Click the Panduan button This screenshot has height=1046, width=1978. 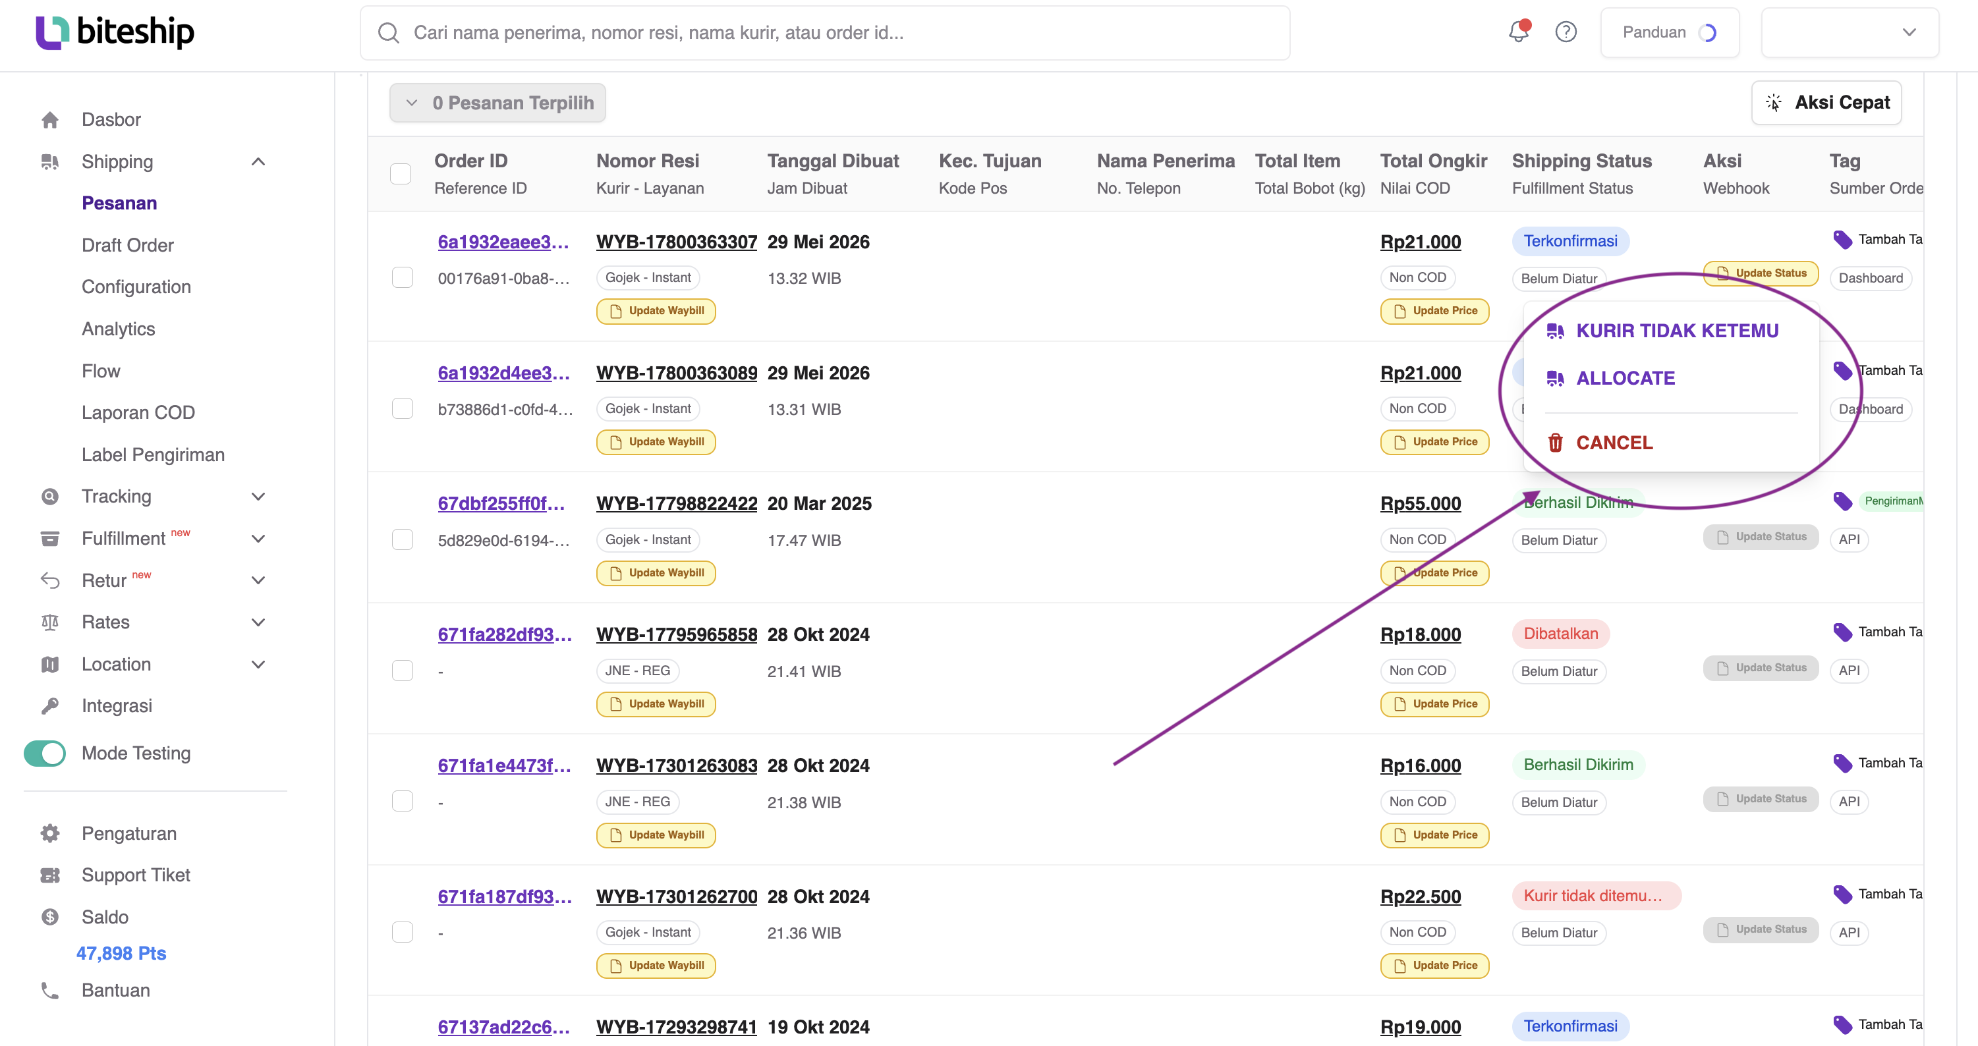click(x=1670, y=32)
